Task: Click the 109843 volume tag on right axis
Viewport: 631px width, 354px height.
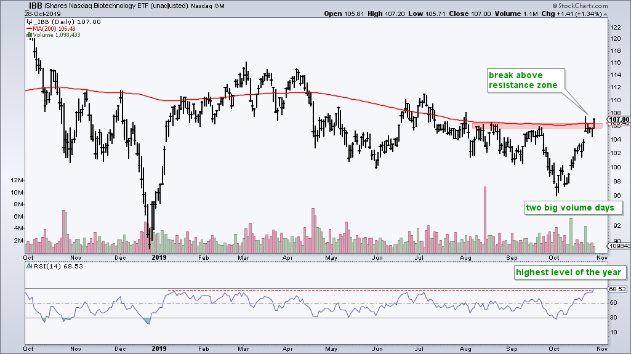Action: [x=620, y=246]
